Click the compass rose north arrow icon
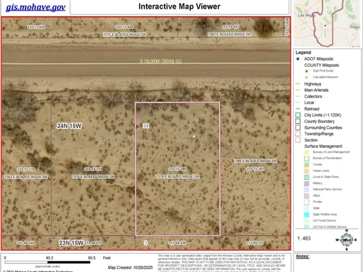This screenshot has width=363, height=272. coord(347,240)
